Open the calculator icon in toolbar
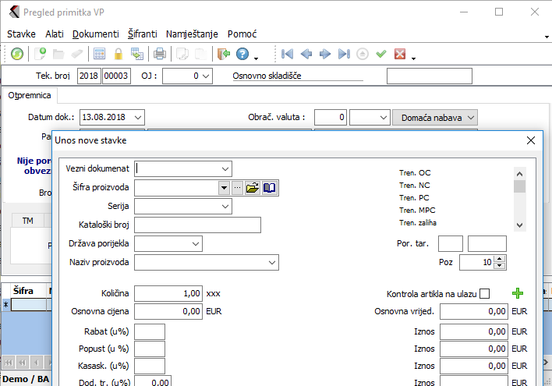The image size is (552, 386). point(100,54)
